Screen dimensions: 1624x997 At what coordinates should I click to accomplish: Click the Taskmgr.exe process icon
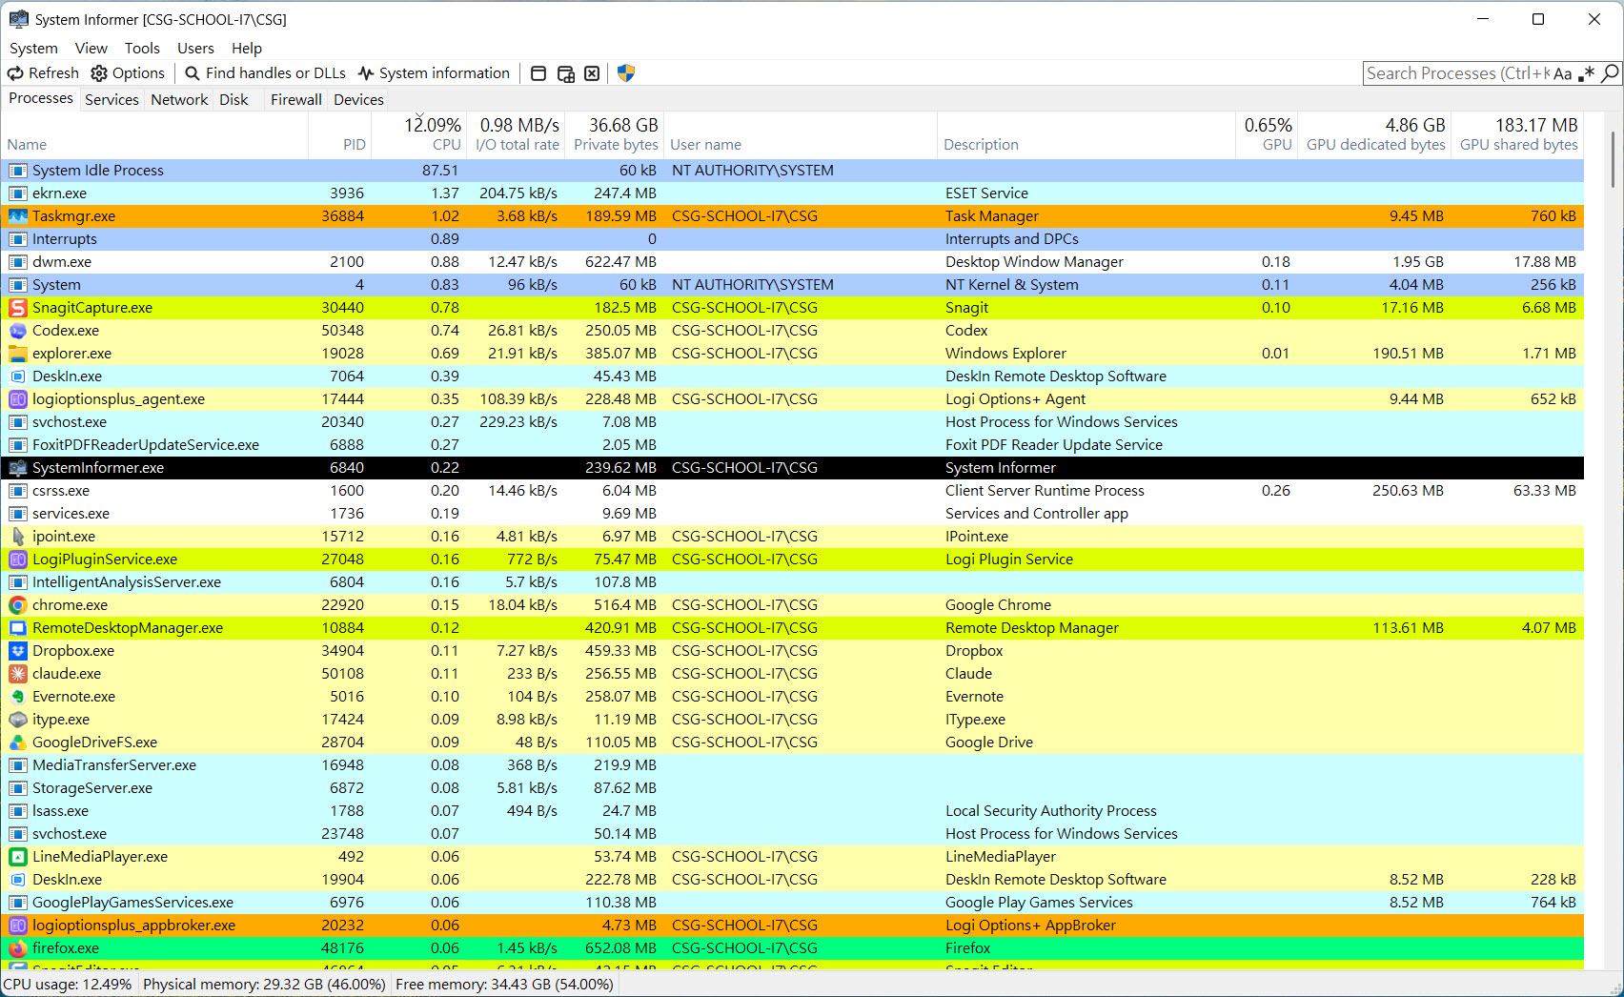[17, 216]
